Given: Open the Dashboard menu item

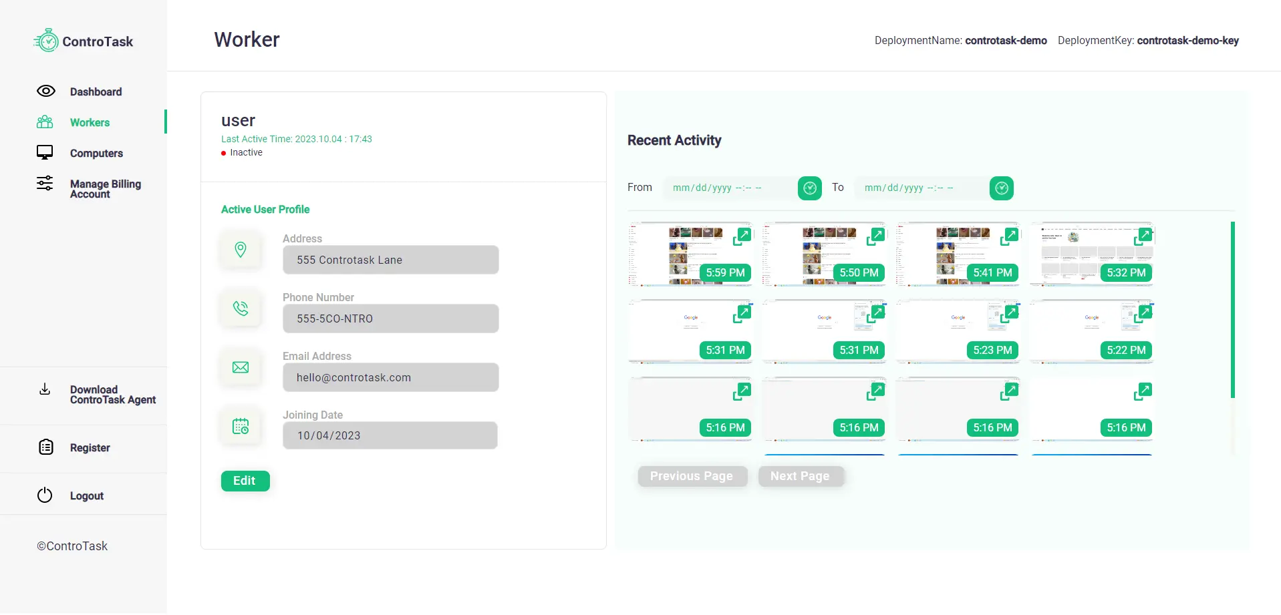Looking at the screenshot, I should pyautogui.click(x=96, y=91).
